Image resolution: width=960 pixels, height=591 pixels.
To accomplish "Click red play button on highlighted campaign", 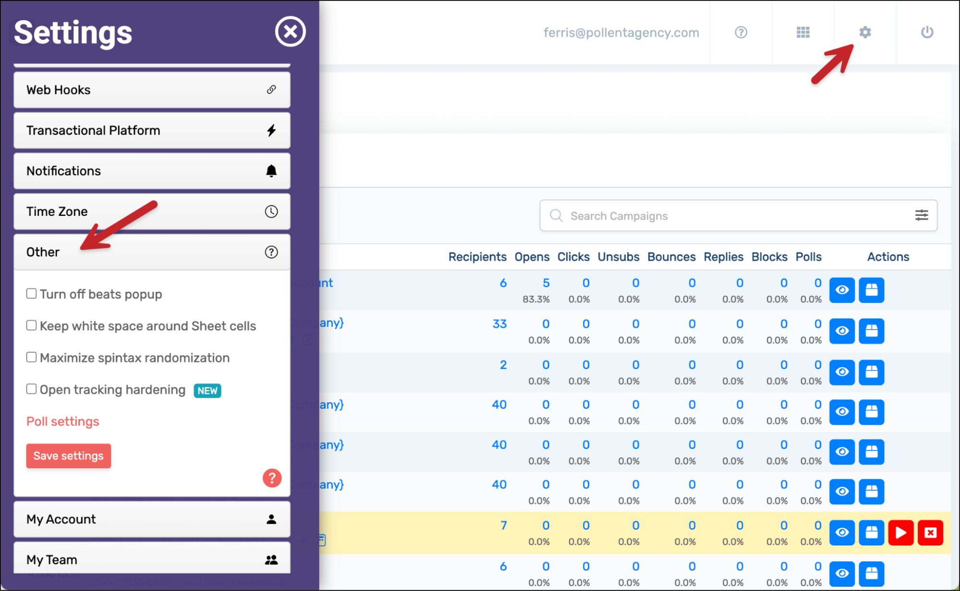I will (900, 532).
